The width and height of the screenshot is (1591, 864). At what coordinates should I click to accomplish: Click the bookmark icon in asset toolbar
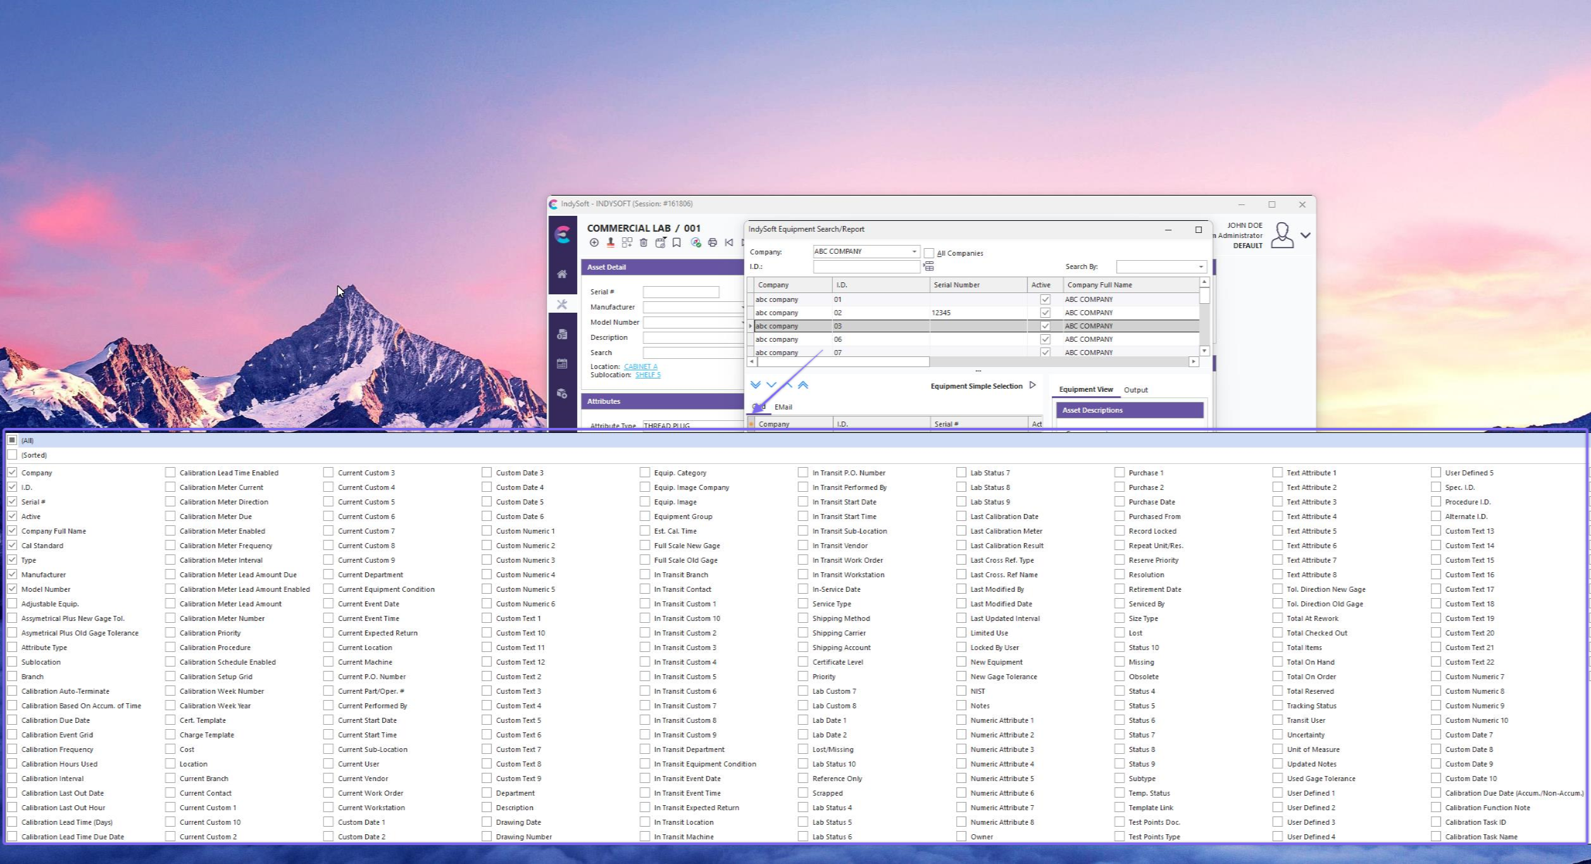click(676, 242)
